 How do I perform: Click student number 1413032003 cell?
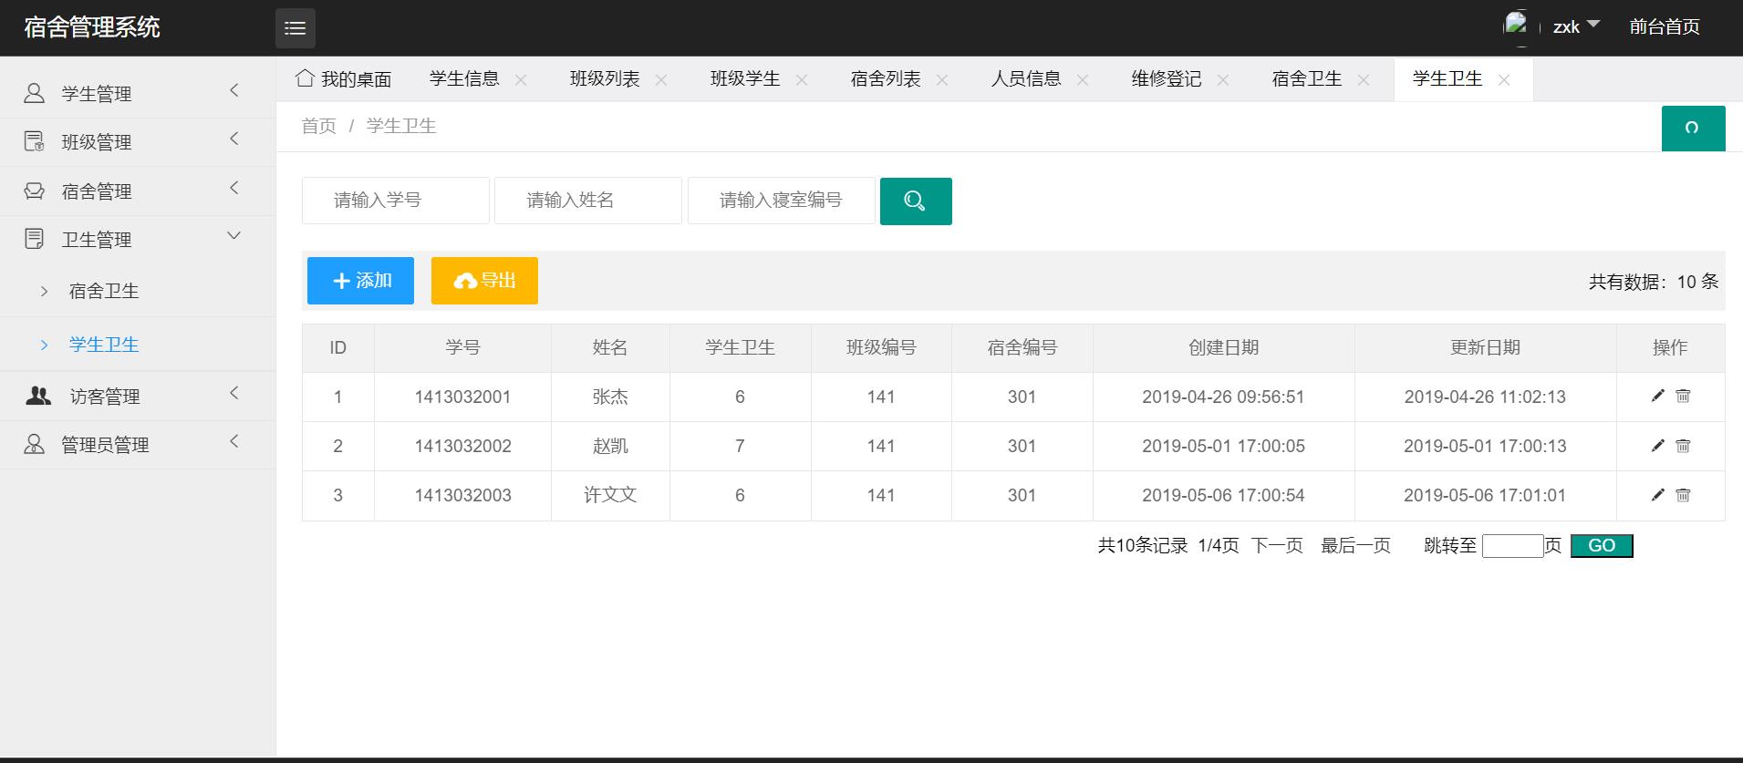click(x=462, y=495)
